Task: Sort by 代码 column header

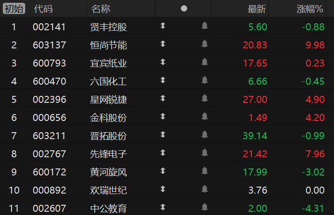Action: pos(43,9)
